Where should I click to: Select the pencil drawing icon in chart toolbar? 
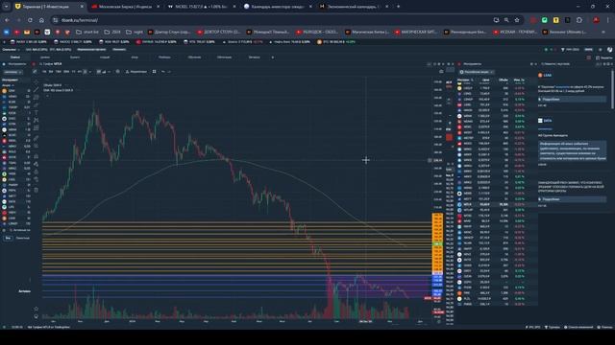[x=35, y=72]
